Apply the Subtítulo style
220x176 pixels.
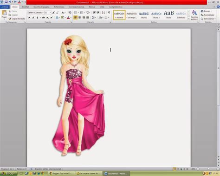[181, 15]
